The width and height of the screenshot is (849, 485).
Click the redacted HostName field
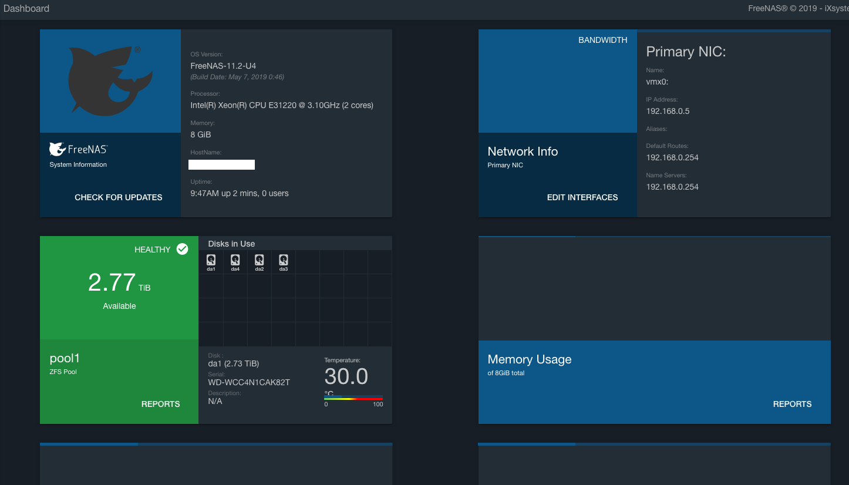[x=221, y=164]
